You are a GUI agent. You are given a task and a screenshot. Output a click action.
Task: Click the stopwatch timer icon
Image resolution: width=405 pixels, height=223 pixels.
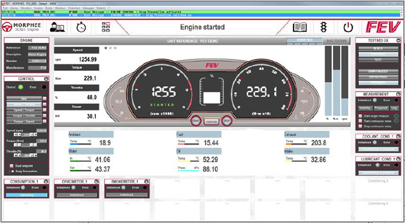tap(80, 27)
